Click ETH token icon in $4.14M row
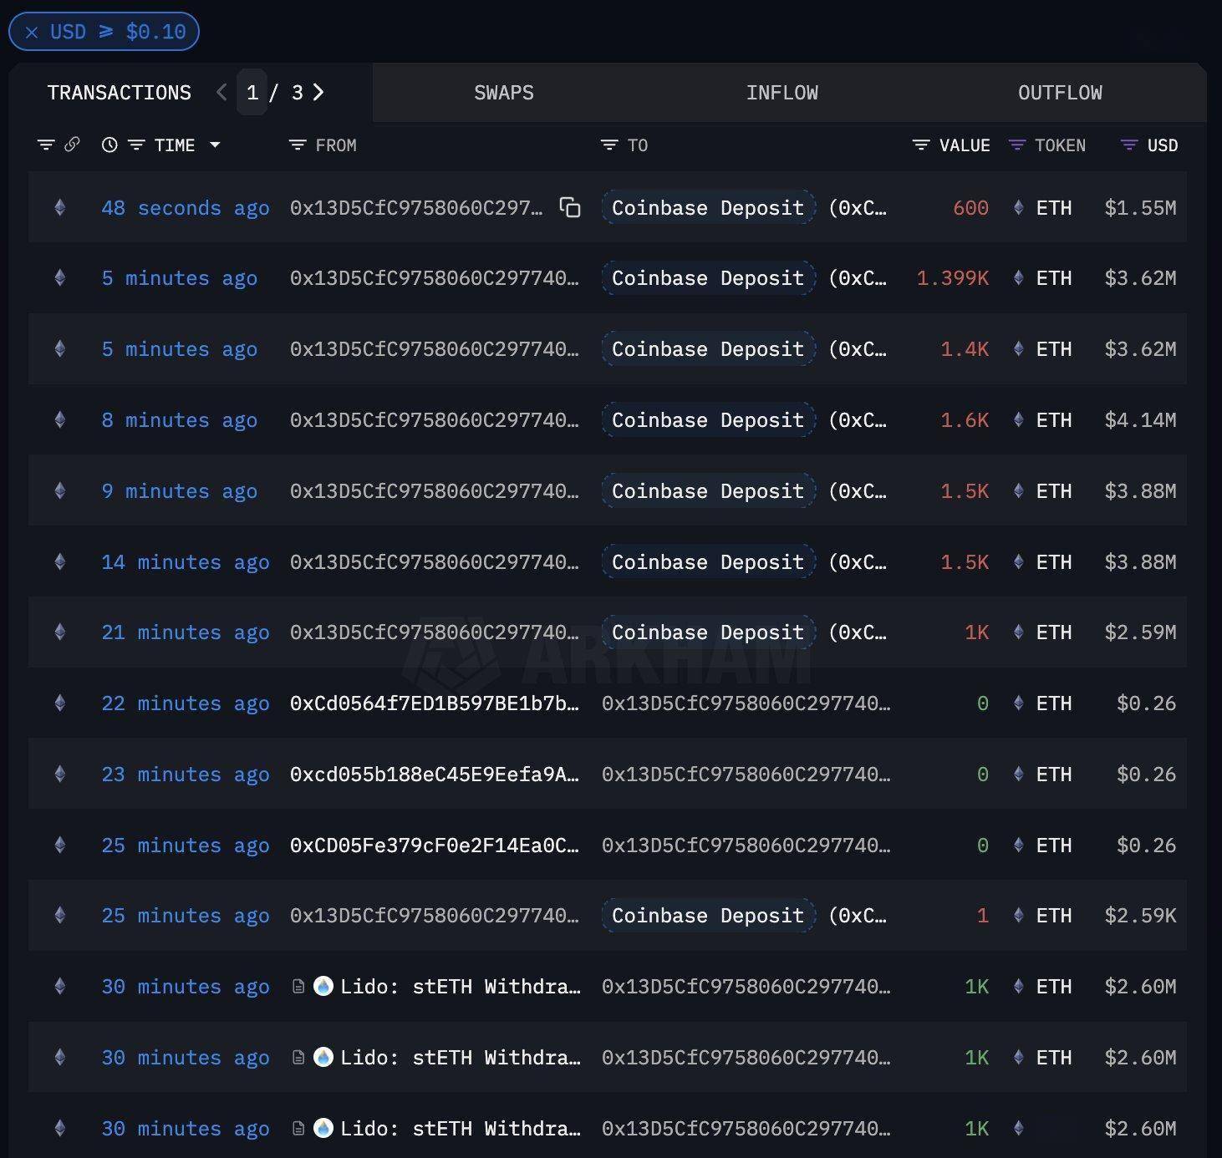This screenshot has width=1222, height=1158. click(1018, 419)
